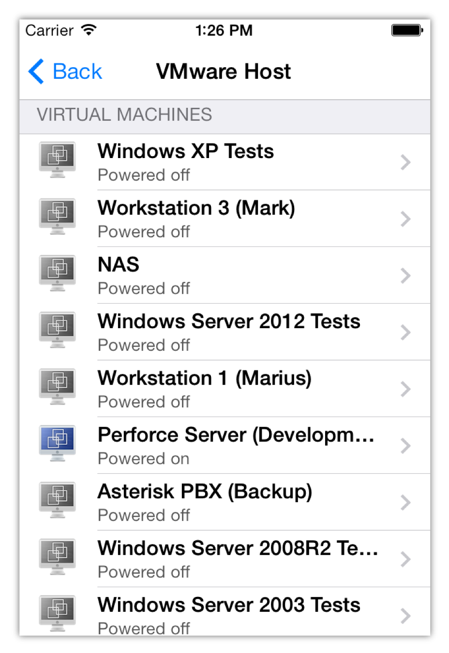Open details chevron for NAS
The width and height of the screenshot is (449, 653).
pos(405,276)
